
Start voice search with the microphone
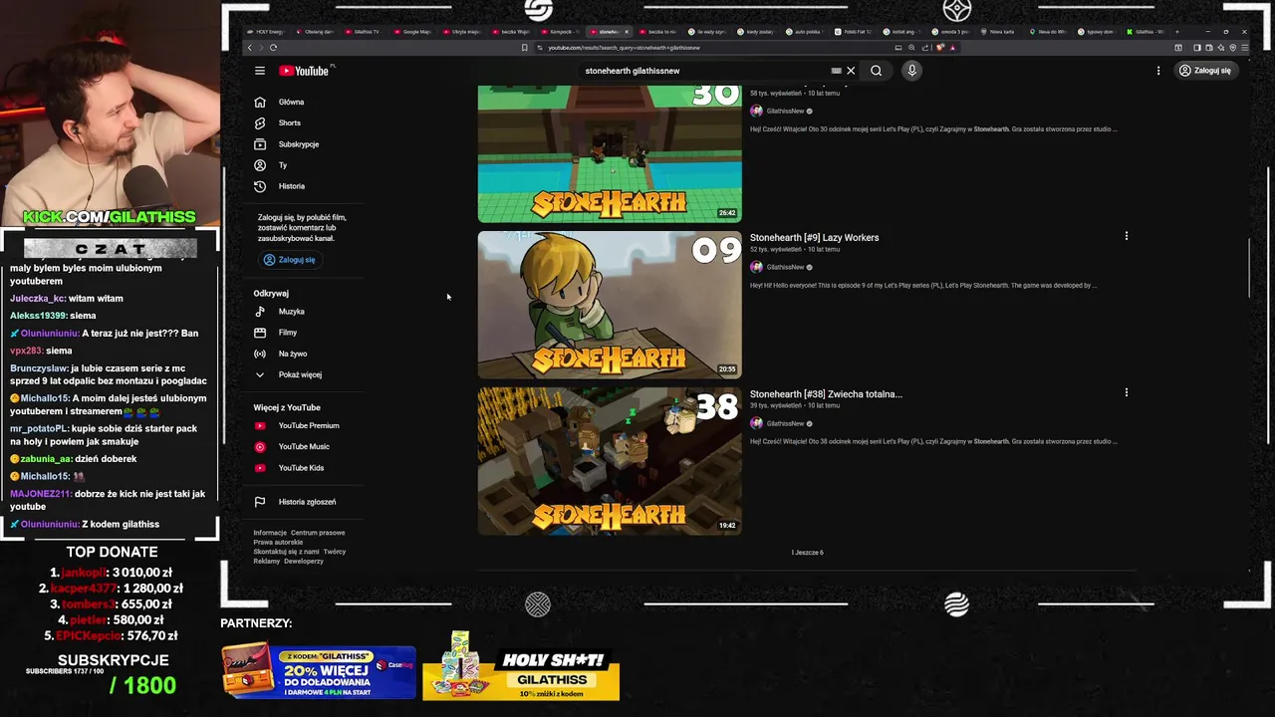coord(911,71)
